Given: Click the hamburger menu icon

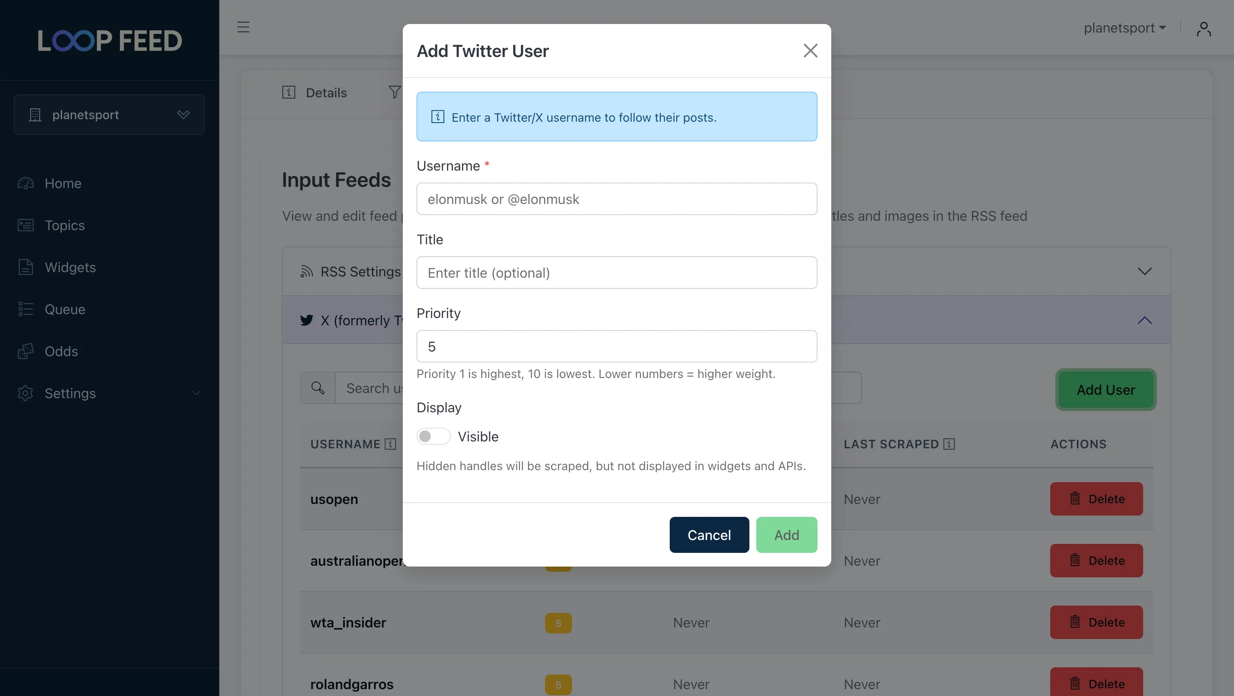Looking at the screenshot, I should (243, 27).
